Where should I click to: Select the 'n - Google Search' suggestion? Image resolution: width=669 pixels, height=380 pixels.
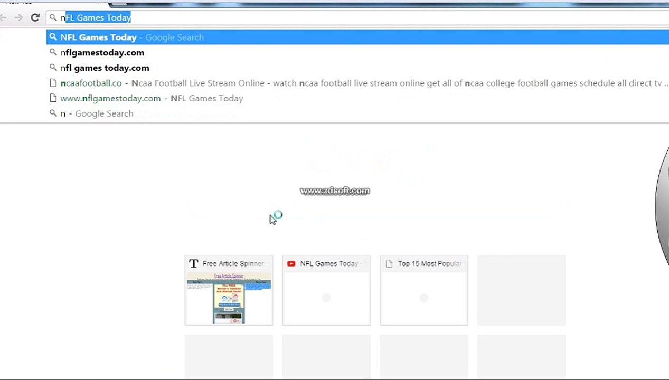click(357, 114)
